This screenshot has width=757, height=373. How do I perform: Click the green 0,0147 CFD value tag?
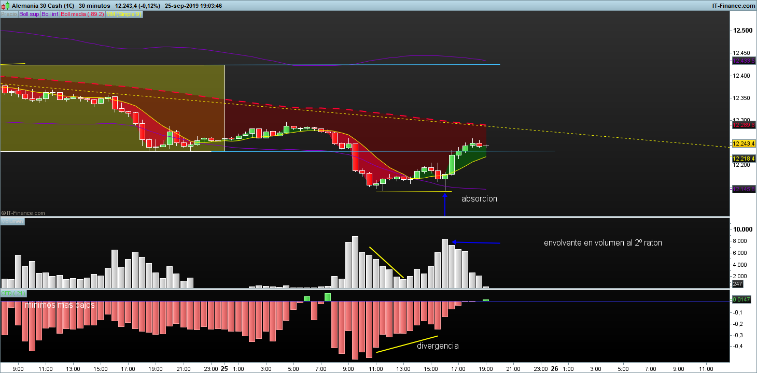(x=741, y=299)
